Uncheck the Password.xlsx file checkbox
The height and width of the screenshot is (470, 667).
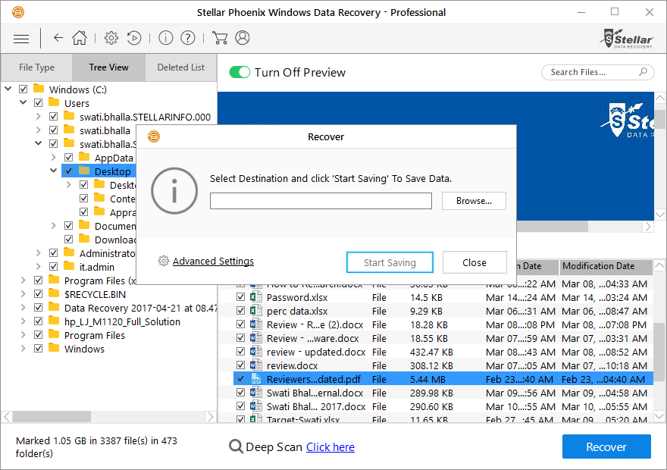tap(241, 297)
